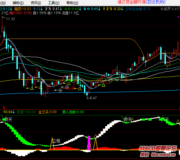Click the yellow triangle above the magenta bar's right spike

coord(95,136)
